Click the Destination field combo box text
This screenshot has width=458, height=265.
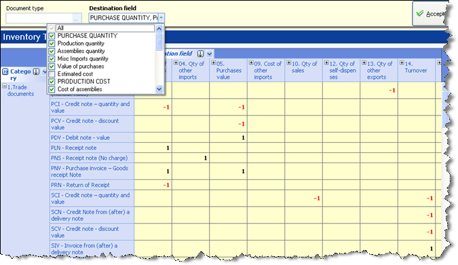point(123,18)
